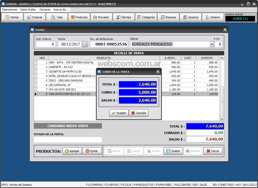Open the Compras toolbar button

(x=35, y=17)
